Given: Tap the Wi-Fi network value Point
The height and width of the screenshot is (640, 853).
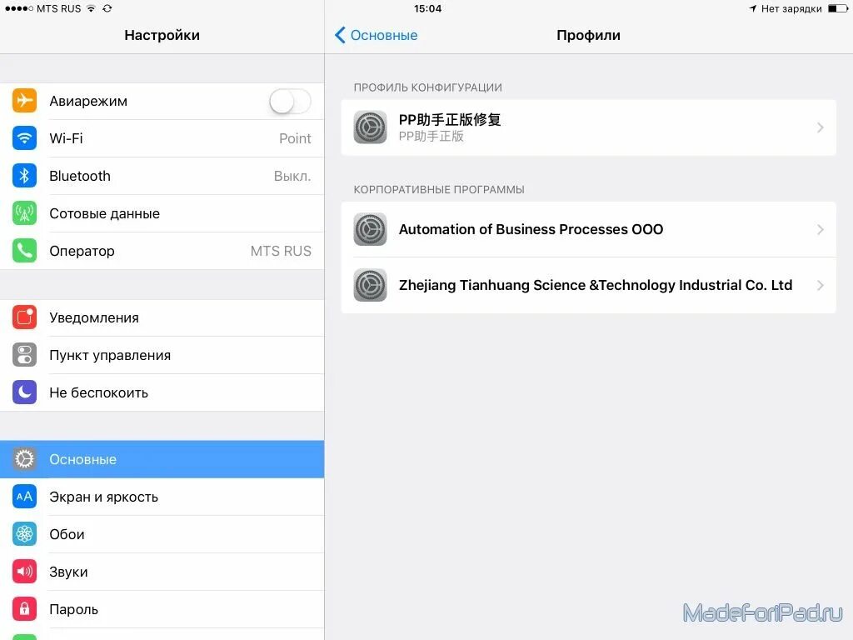Looking at the screenshot, I should click(295, 139).
